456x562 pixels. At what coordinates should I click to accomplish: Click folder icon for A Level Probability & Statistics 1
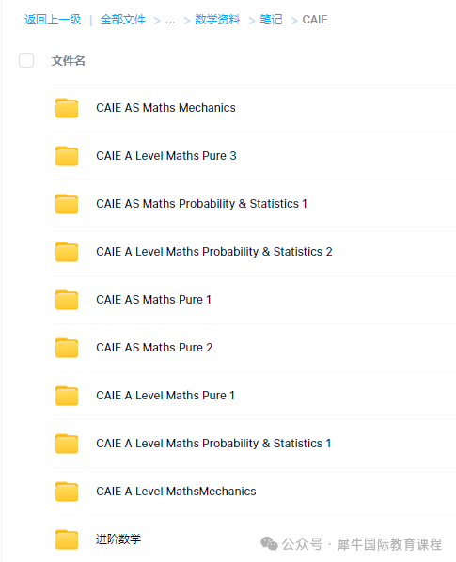point(67,444)
